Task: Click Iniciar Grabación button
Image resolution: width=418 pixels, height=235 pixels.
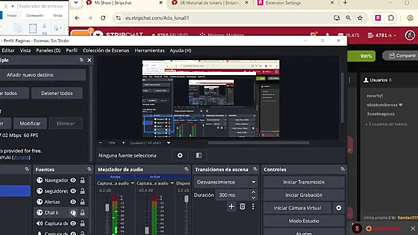Action: pyautogui.click(x=304, y=195)
